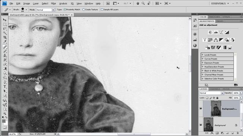Select the Eraser tool

tap(5, 64)
